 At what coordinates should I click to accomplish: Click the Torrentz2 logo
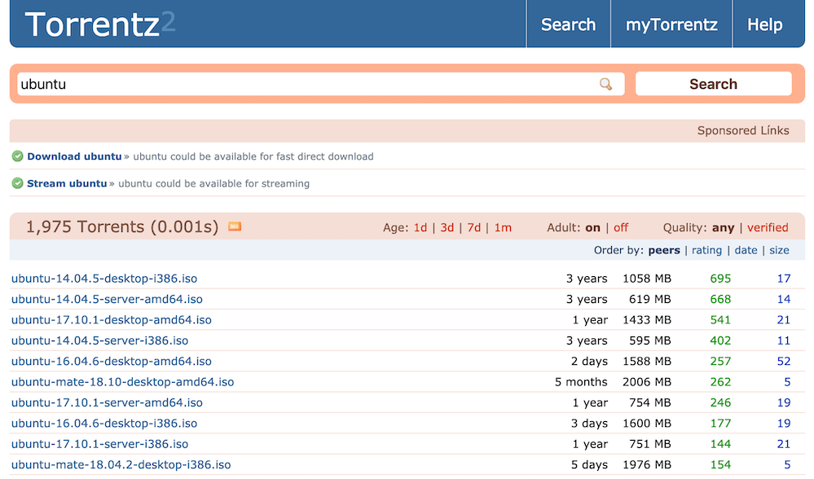tap(99, 24)
